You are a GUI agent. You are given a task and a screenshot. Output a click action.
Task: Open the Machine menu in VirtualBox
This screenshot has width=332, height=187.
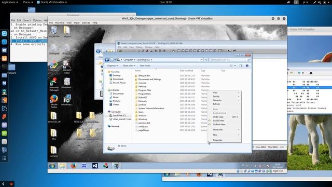coord(60,23)
